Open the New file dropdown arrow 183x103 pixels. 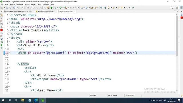pos(5,8)
